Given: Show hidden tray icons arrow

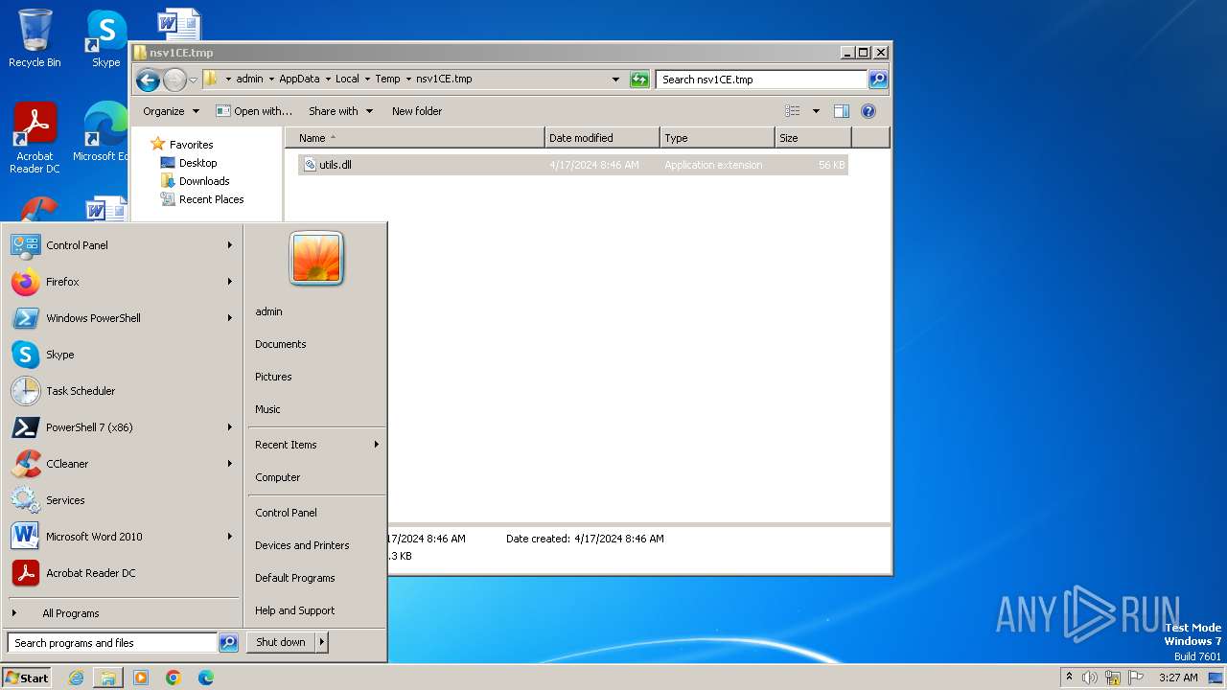Looking at the screenshot, I should 1069,677.
